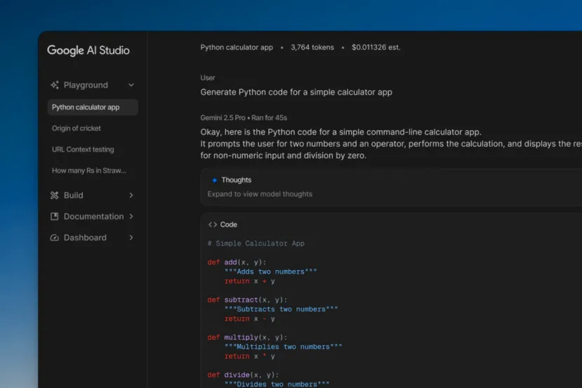The width and height of the screenshot is (582, 388).
Task: Click the def subtract(x, y): line
Action: [x=247, y=300]
